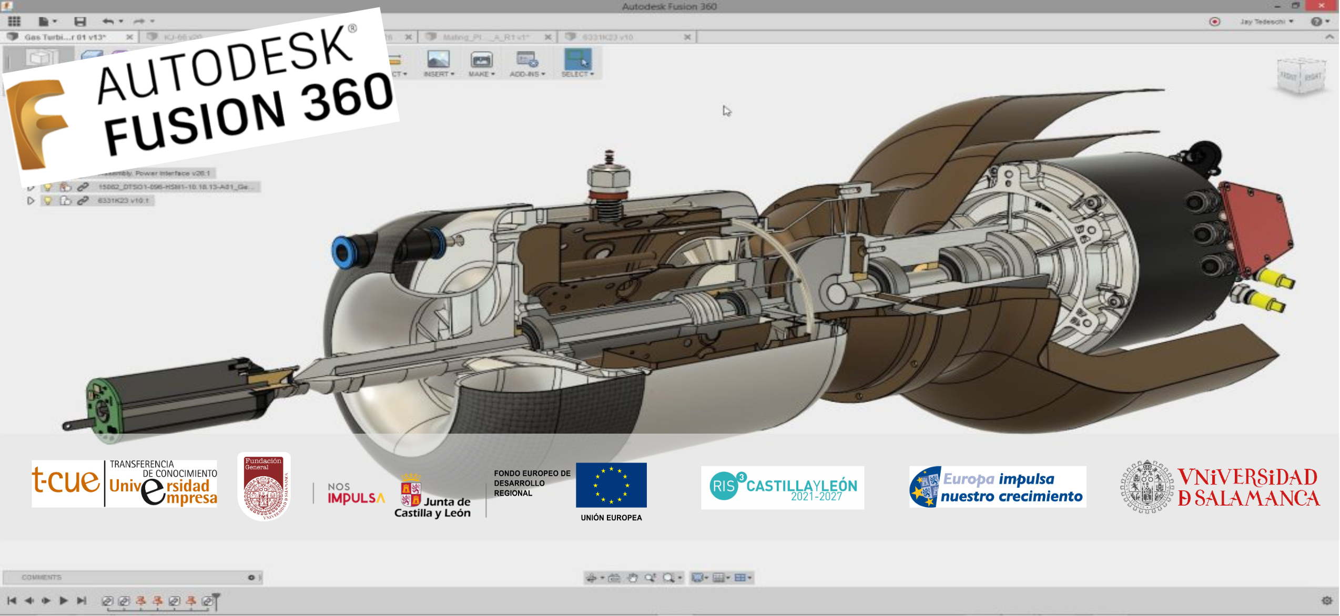Click the MAKE 3D print icon
Image resolution: width=1340 pixels, height=616 pixels.
pyautogui.click(x=481, y=59)
